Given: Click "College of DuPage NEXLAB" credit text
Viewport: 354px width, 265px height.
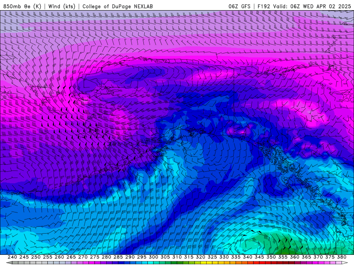Looking at the screenshot, I should coord(118,6).
